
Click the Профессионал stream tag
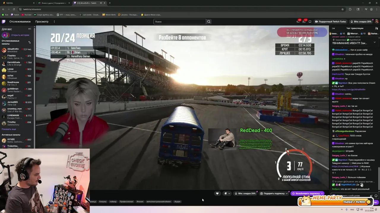point(126,201)
